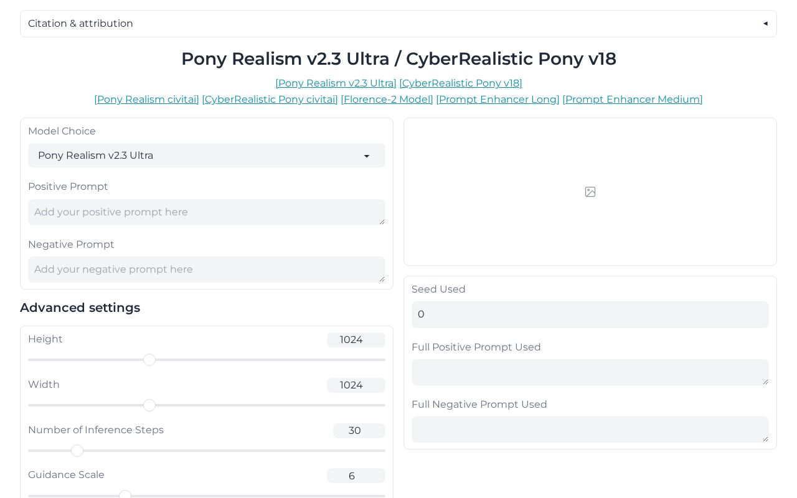Expand the Citation & attribution accordion

(398, 24)
